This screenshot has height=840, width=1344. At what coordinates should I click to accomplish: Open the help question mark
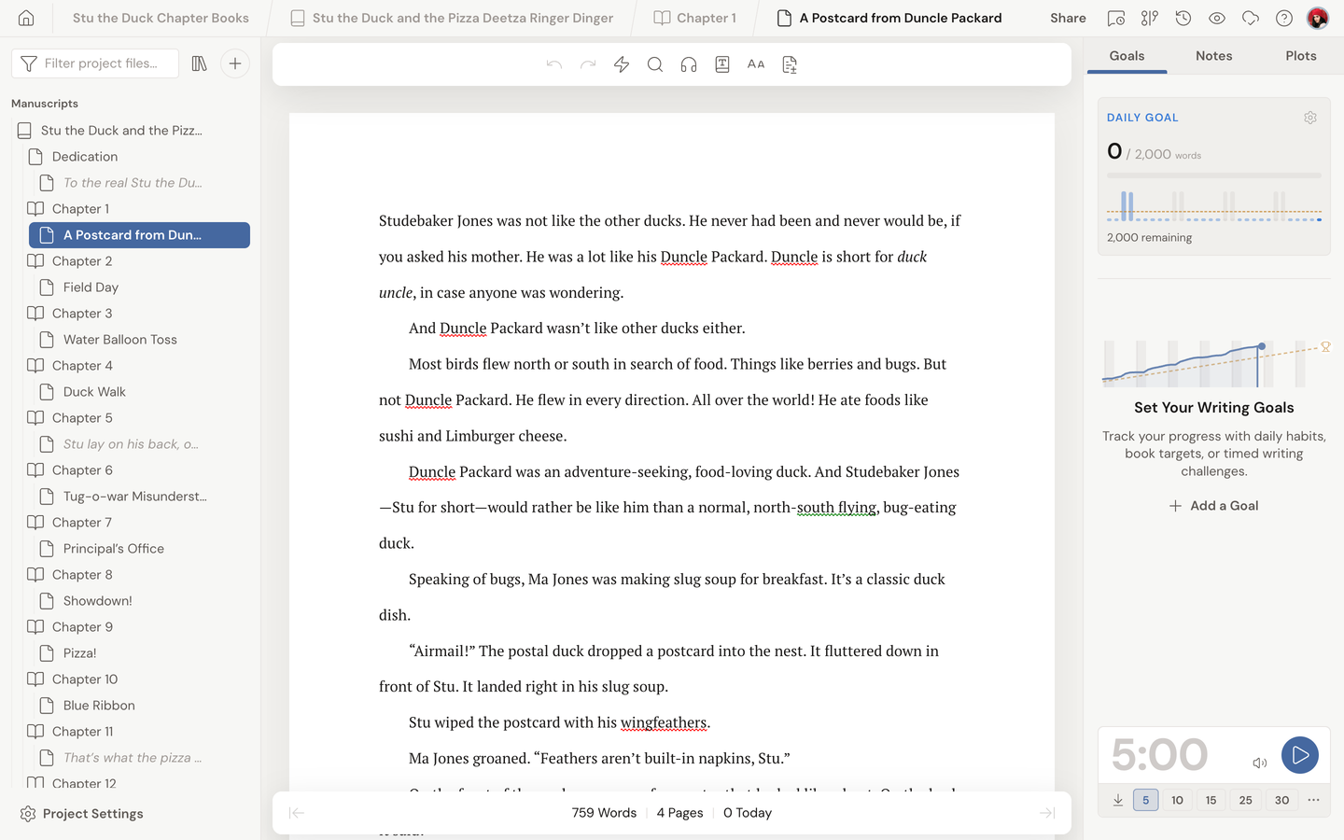(x=1284, y=18)
